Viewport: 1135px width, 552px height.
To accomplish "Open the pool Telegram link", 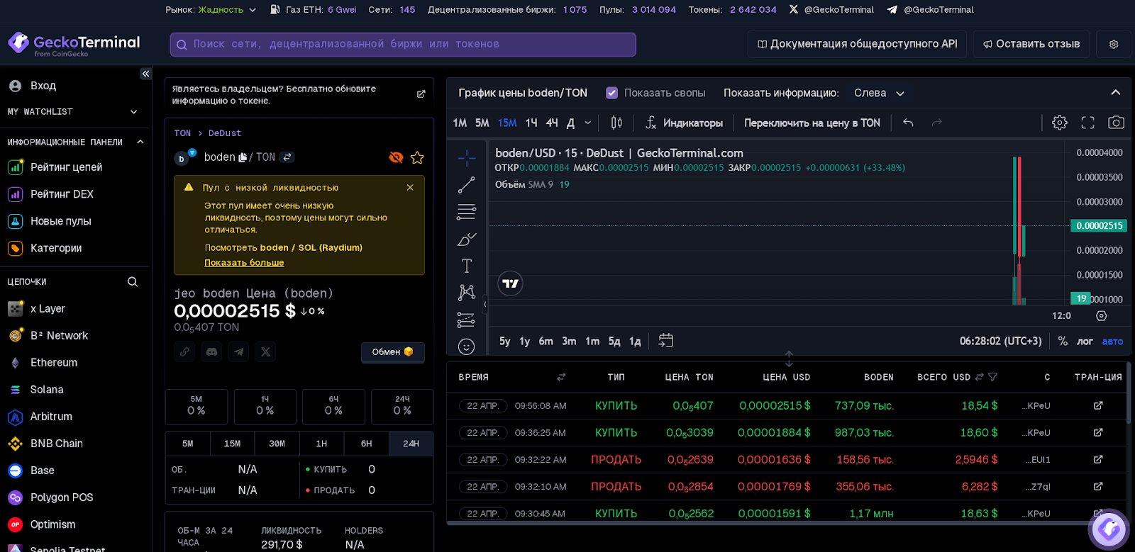I will click(238, 351).
